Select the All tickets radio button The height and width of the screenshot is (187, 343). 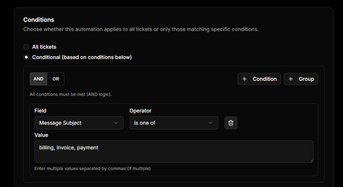[x=26, y=47]
